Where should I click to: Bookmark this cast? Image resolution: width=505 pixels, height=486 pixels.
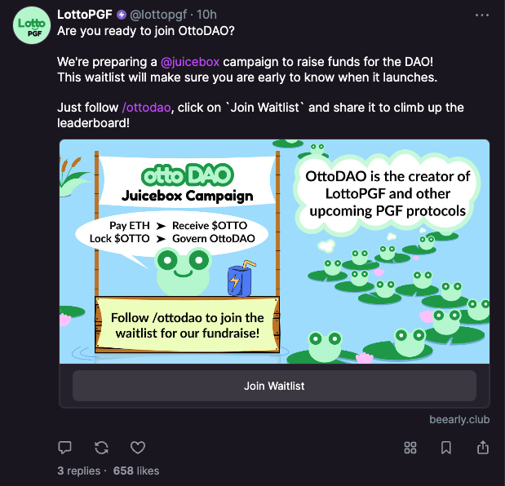pos(446,448)
